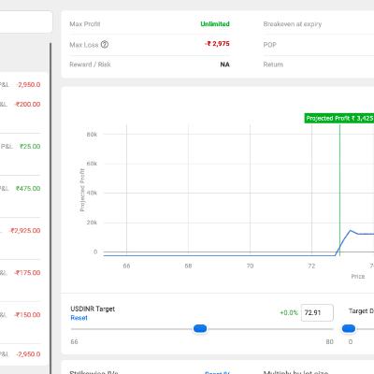Click the Unlimited max profit value

click(215, 24)
